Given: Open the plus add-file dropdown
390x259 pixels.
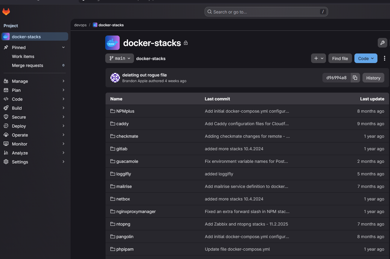Looking at the screenshot, I should pyautogui.click(x=319, y=58).
